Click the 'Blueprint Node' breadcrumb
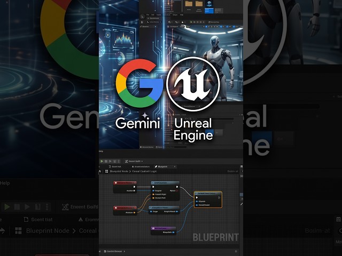 coord(119,171)
